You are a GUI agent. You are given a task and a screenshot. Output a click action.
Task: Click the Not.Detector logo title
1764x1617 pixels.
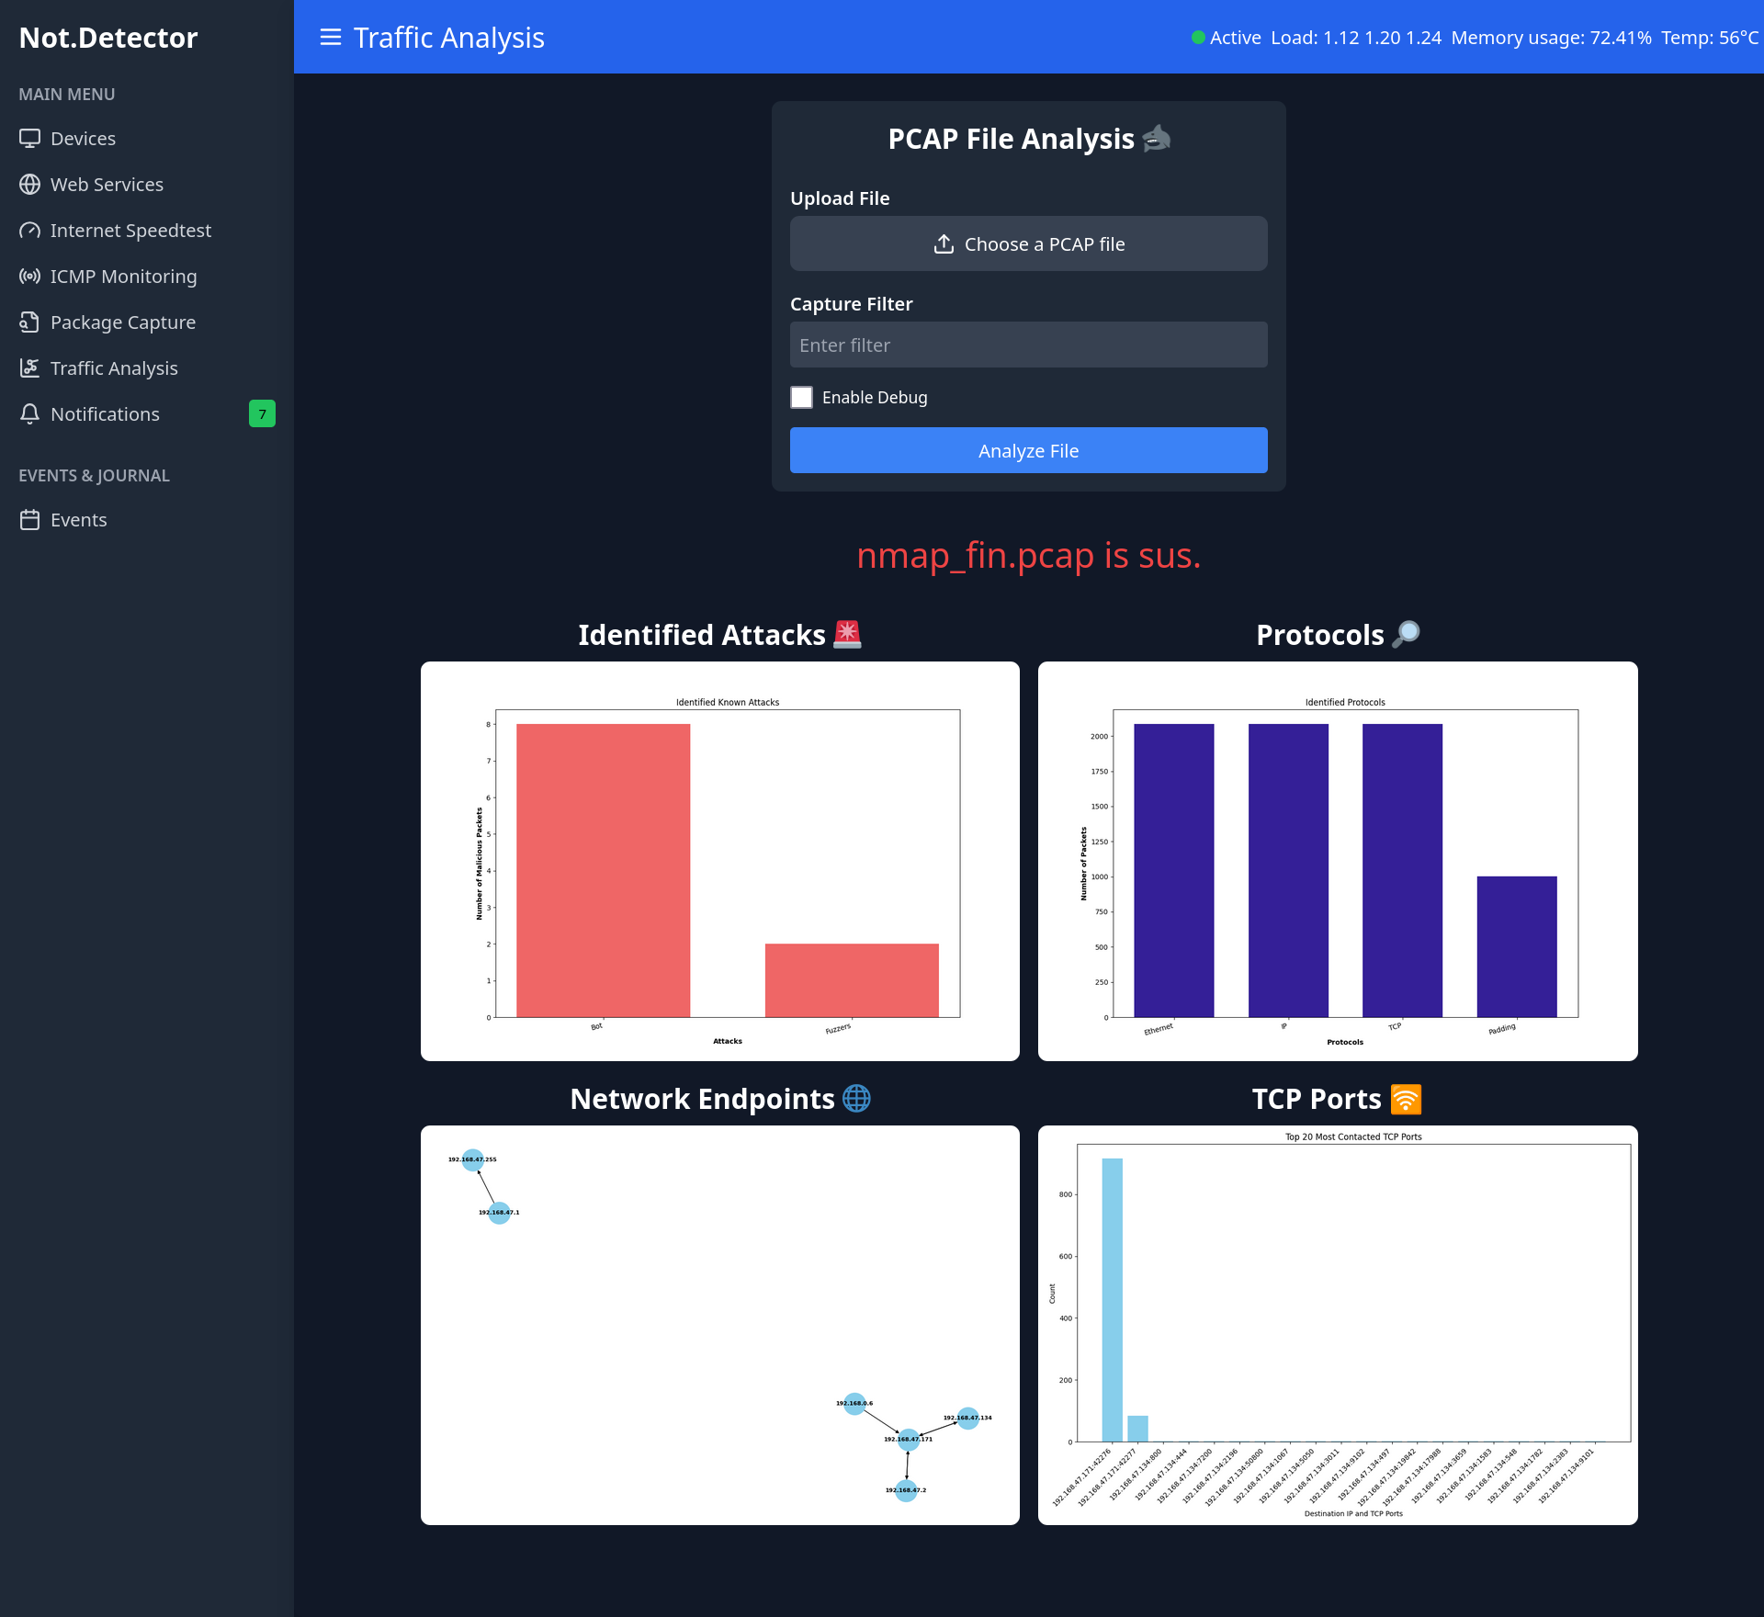[x=108, y=38]
